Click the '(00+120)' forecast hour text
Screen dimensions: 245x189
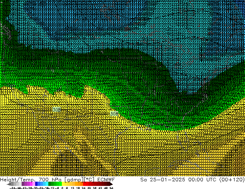click(232, 179)
